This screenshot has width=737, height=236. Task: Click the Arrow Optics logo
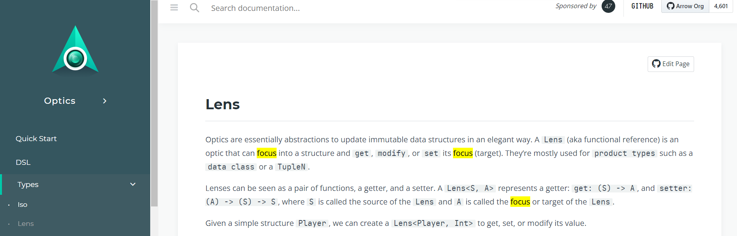click(x=75, y=49)
